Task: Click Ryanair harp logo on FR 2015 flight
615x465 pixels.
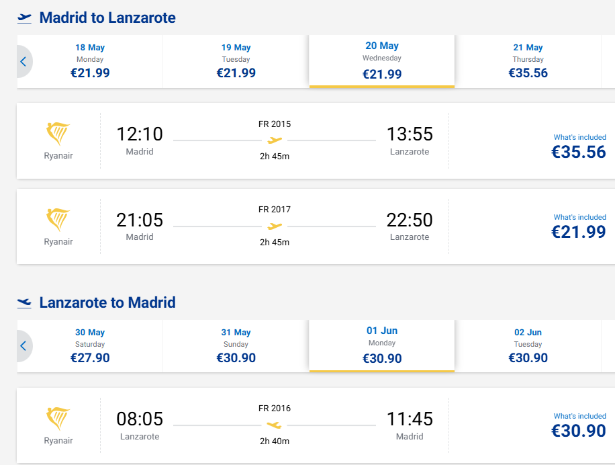Action: point(58,134)
